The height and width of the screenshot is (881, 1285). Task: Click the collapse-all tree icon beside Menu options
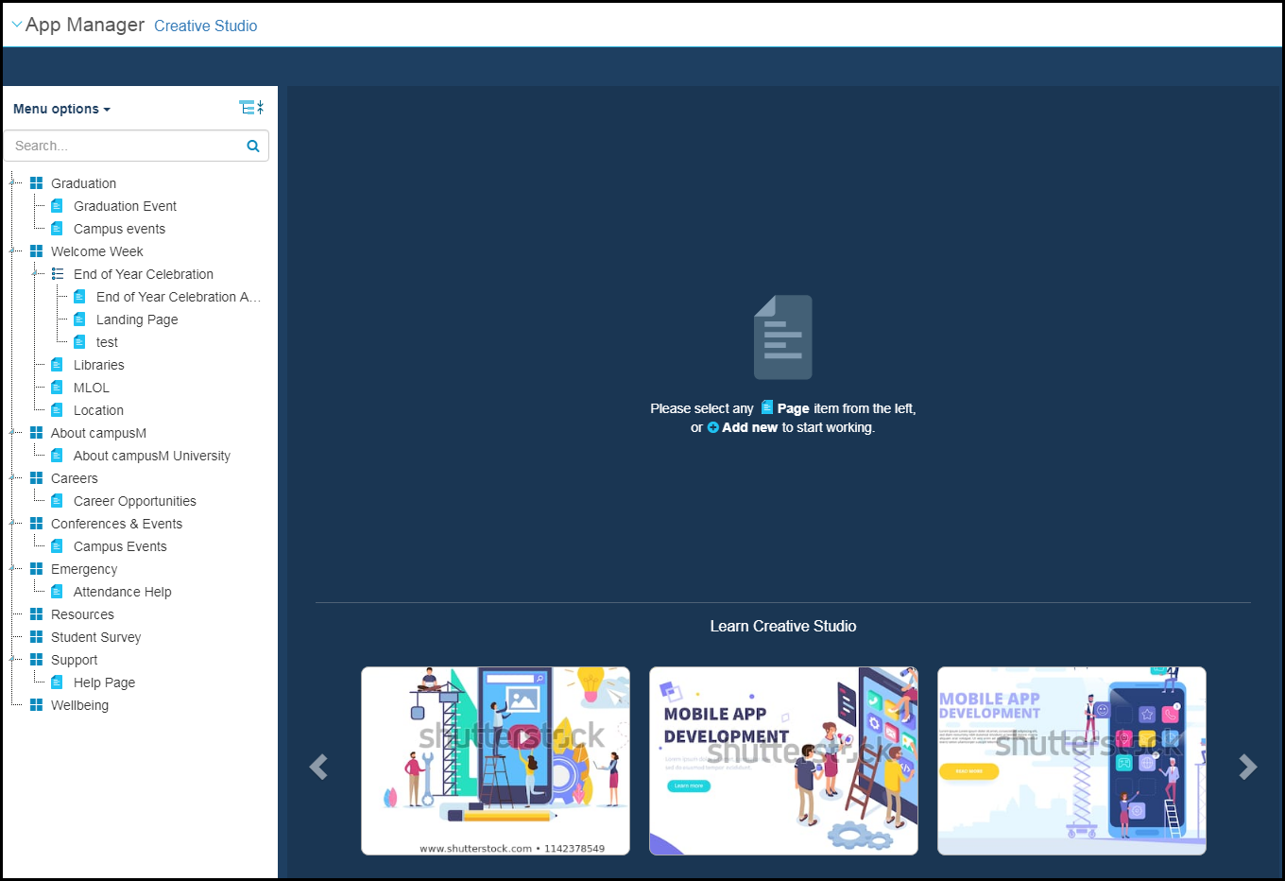pos(251,108)
